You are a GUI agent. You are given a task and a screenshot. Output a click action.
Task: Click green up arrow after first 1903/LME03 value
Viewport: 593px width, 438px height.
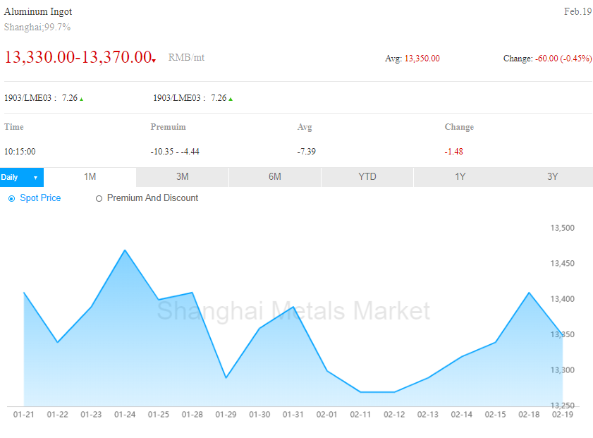click(82, 99)
